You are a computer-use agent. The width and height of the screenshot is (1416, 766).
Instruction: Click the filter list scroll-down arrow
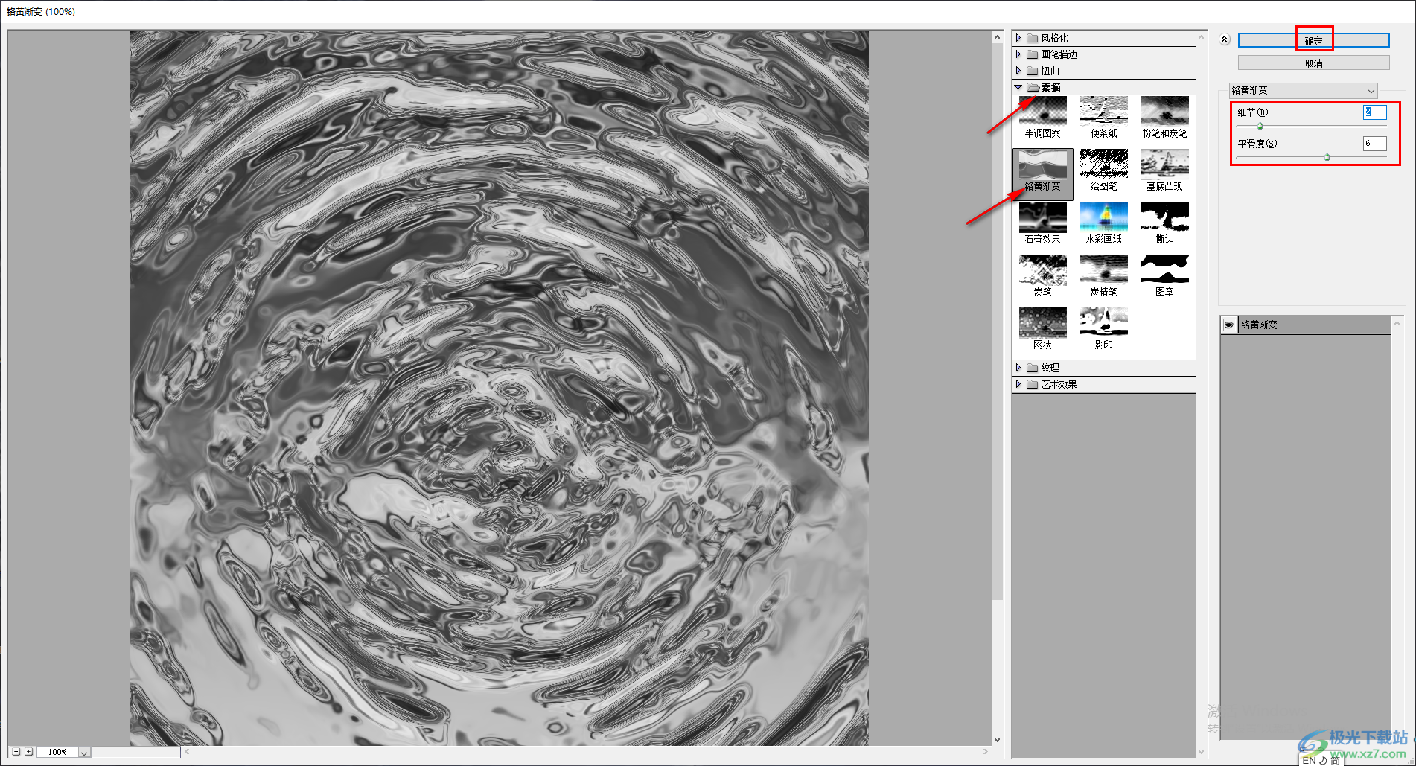click(1201, 752)
